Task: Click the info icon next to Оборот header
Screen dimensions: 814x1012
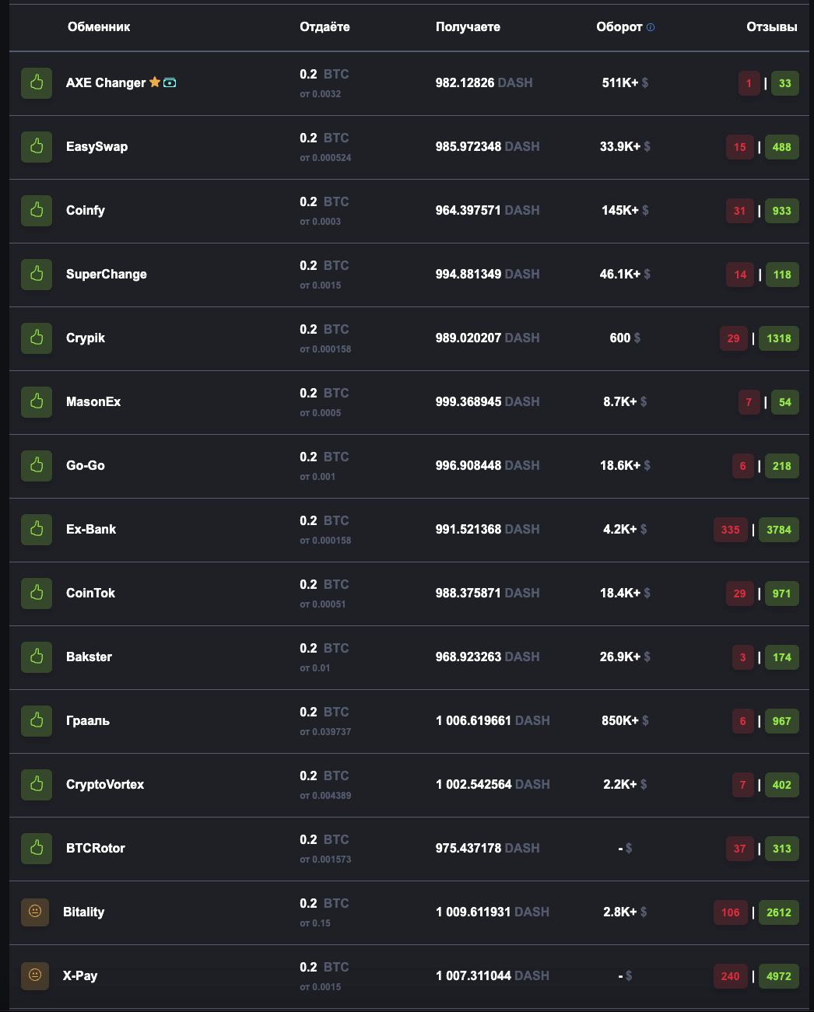Action: coord(651,27)
